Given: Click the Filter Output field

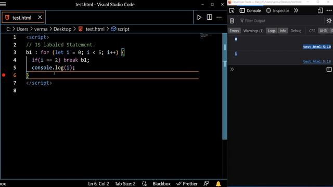Looking at the screenshot, I should [282, 21].
